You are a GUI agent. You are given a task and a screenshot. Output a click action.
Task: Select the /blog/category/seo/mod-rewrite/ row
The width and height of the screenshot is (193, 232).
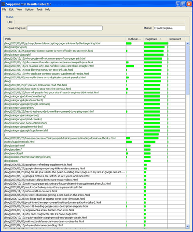point(95,119)
